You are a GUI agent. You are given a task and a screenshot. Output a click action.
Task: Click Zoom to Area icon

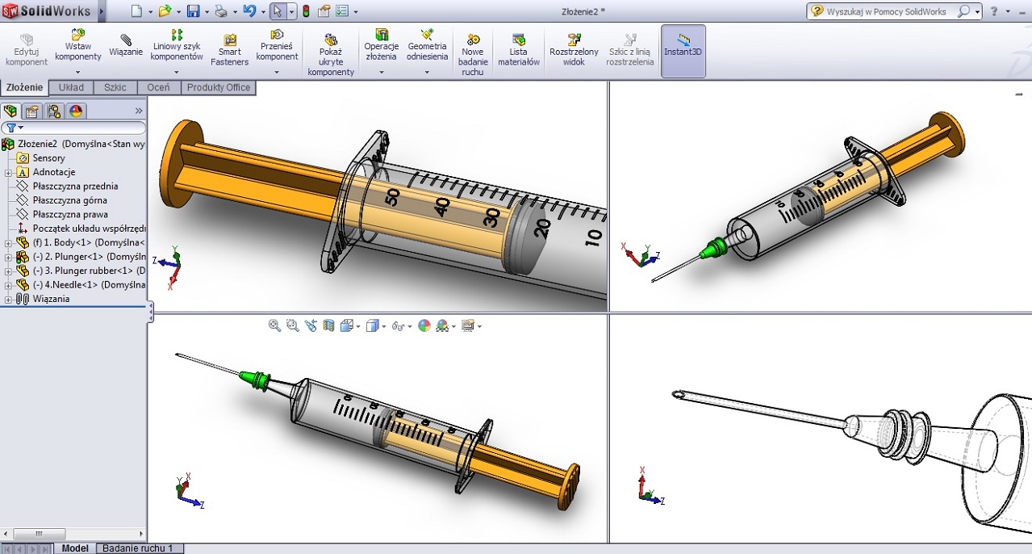coord(292,325)
